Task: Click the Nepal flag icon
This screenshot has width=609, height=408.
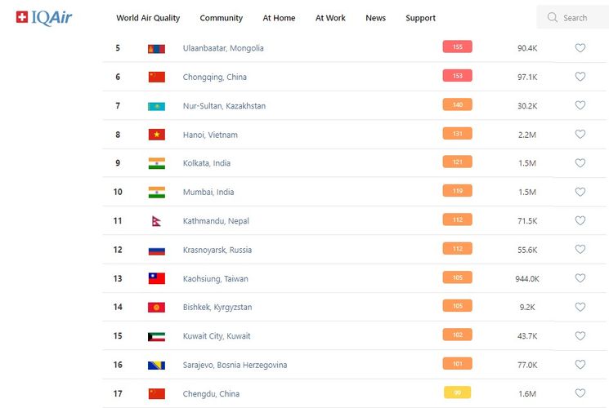Action: tap(156, 221)
